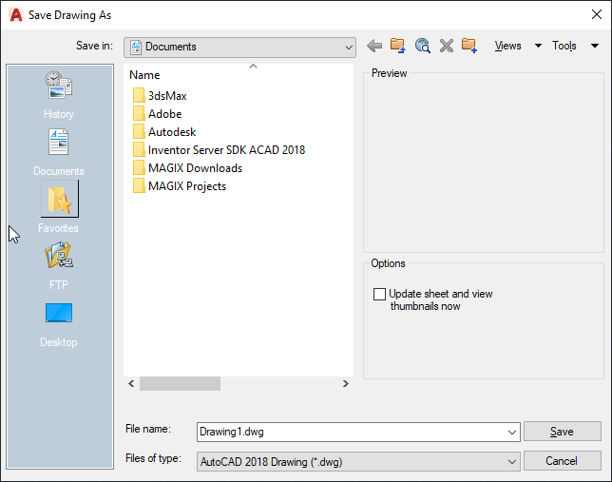Click the 3dsMax folder icon
Viewport: 612px width, 482px height.
139,96
